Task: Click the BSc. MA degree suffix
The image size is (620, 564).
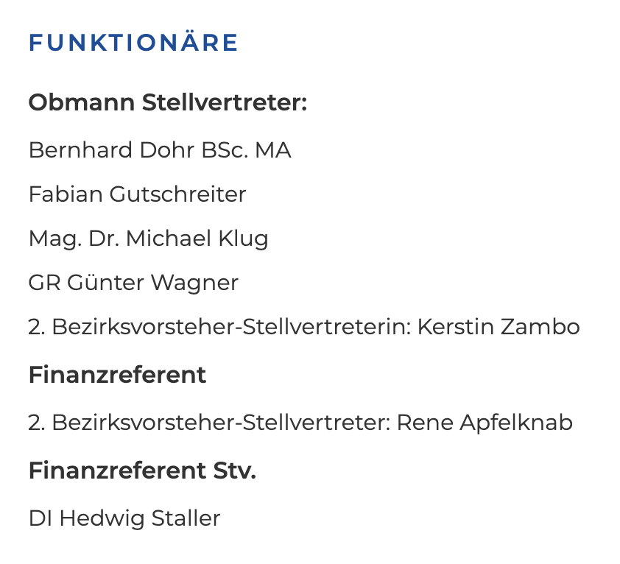Action: [246, 150]
